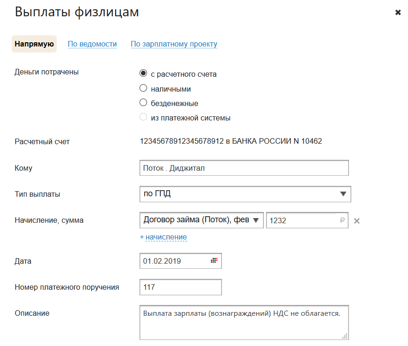This screenshot has width=408, height=346.
Task: Click the ruble currency icon
Action: [342, 221]
